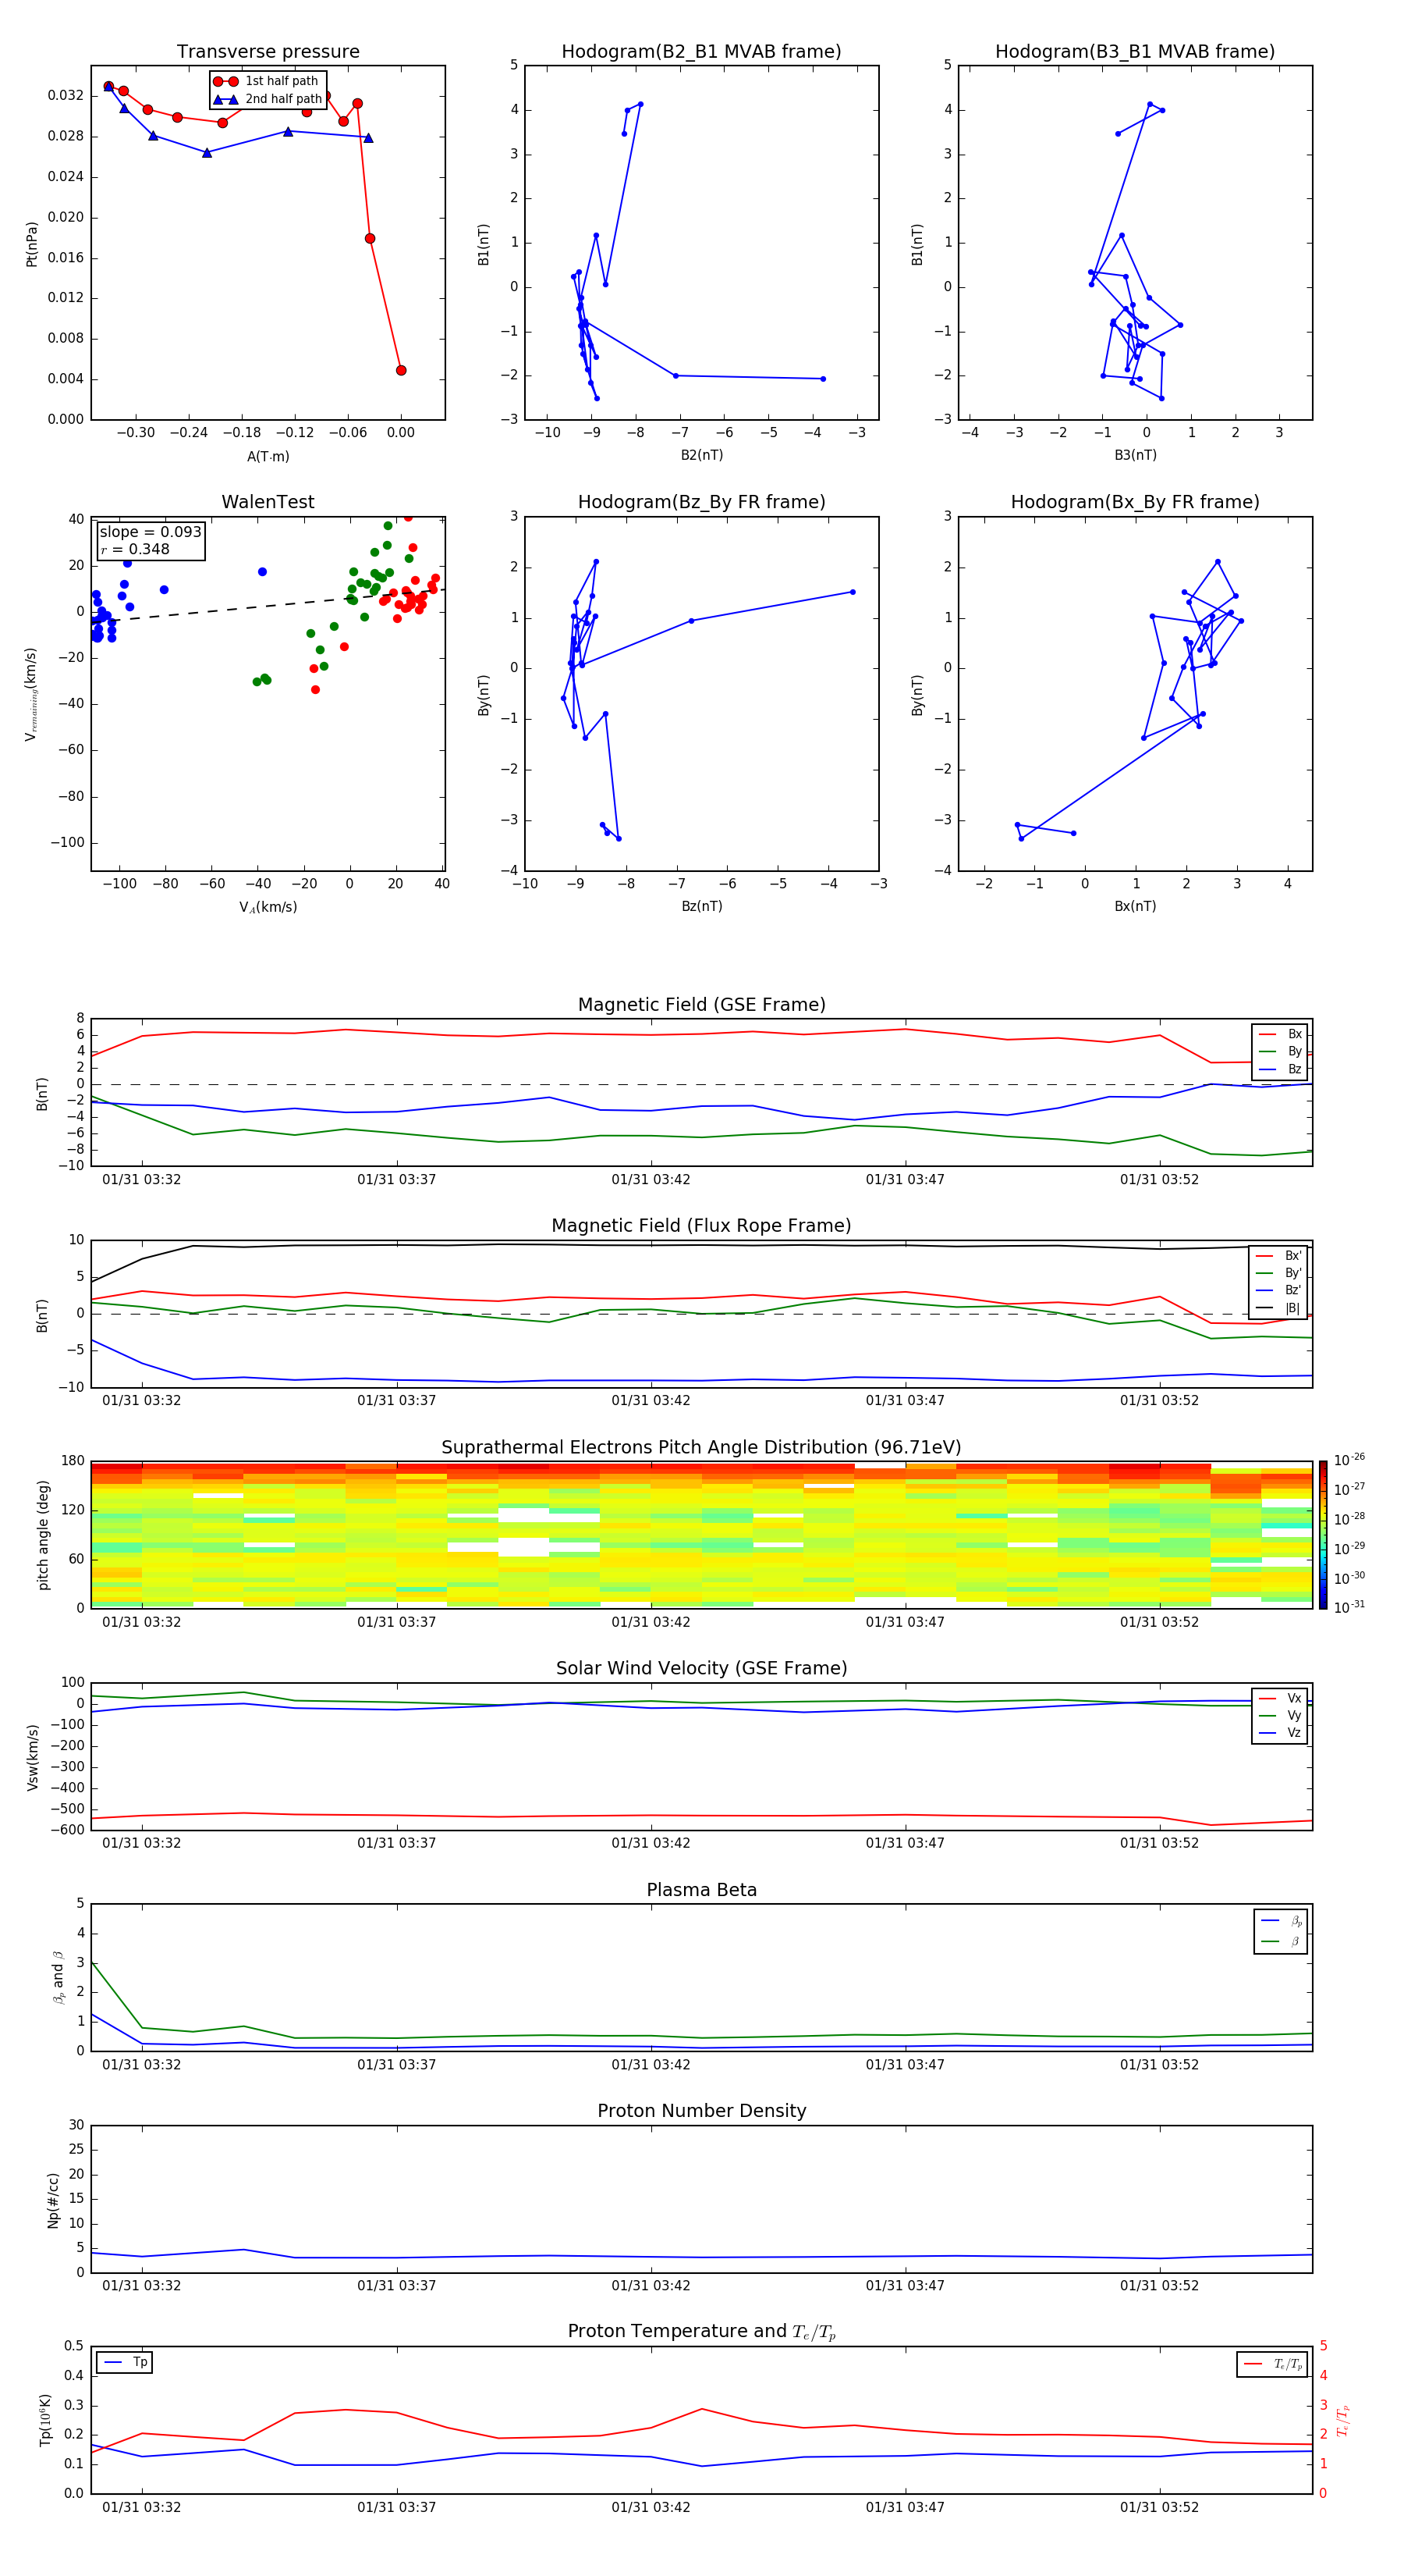Click the 'Proton Number Density' title
This screenshot has height=2576, width=1404.
pos(701,2111)
